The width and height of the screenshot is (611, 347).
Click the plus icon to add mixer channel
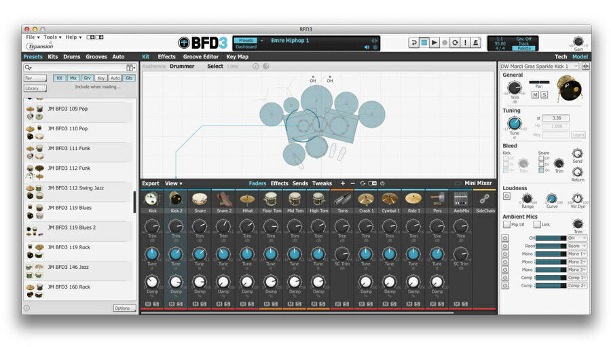[343, 183]
